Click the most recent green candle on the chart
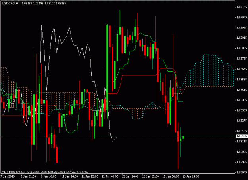 (x=183, y=137)
